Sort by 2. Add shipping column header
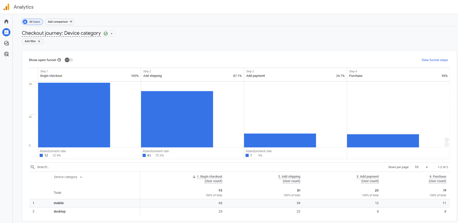This screenshot has width=458, height=223. [289, 179]
